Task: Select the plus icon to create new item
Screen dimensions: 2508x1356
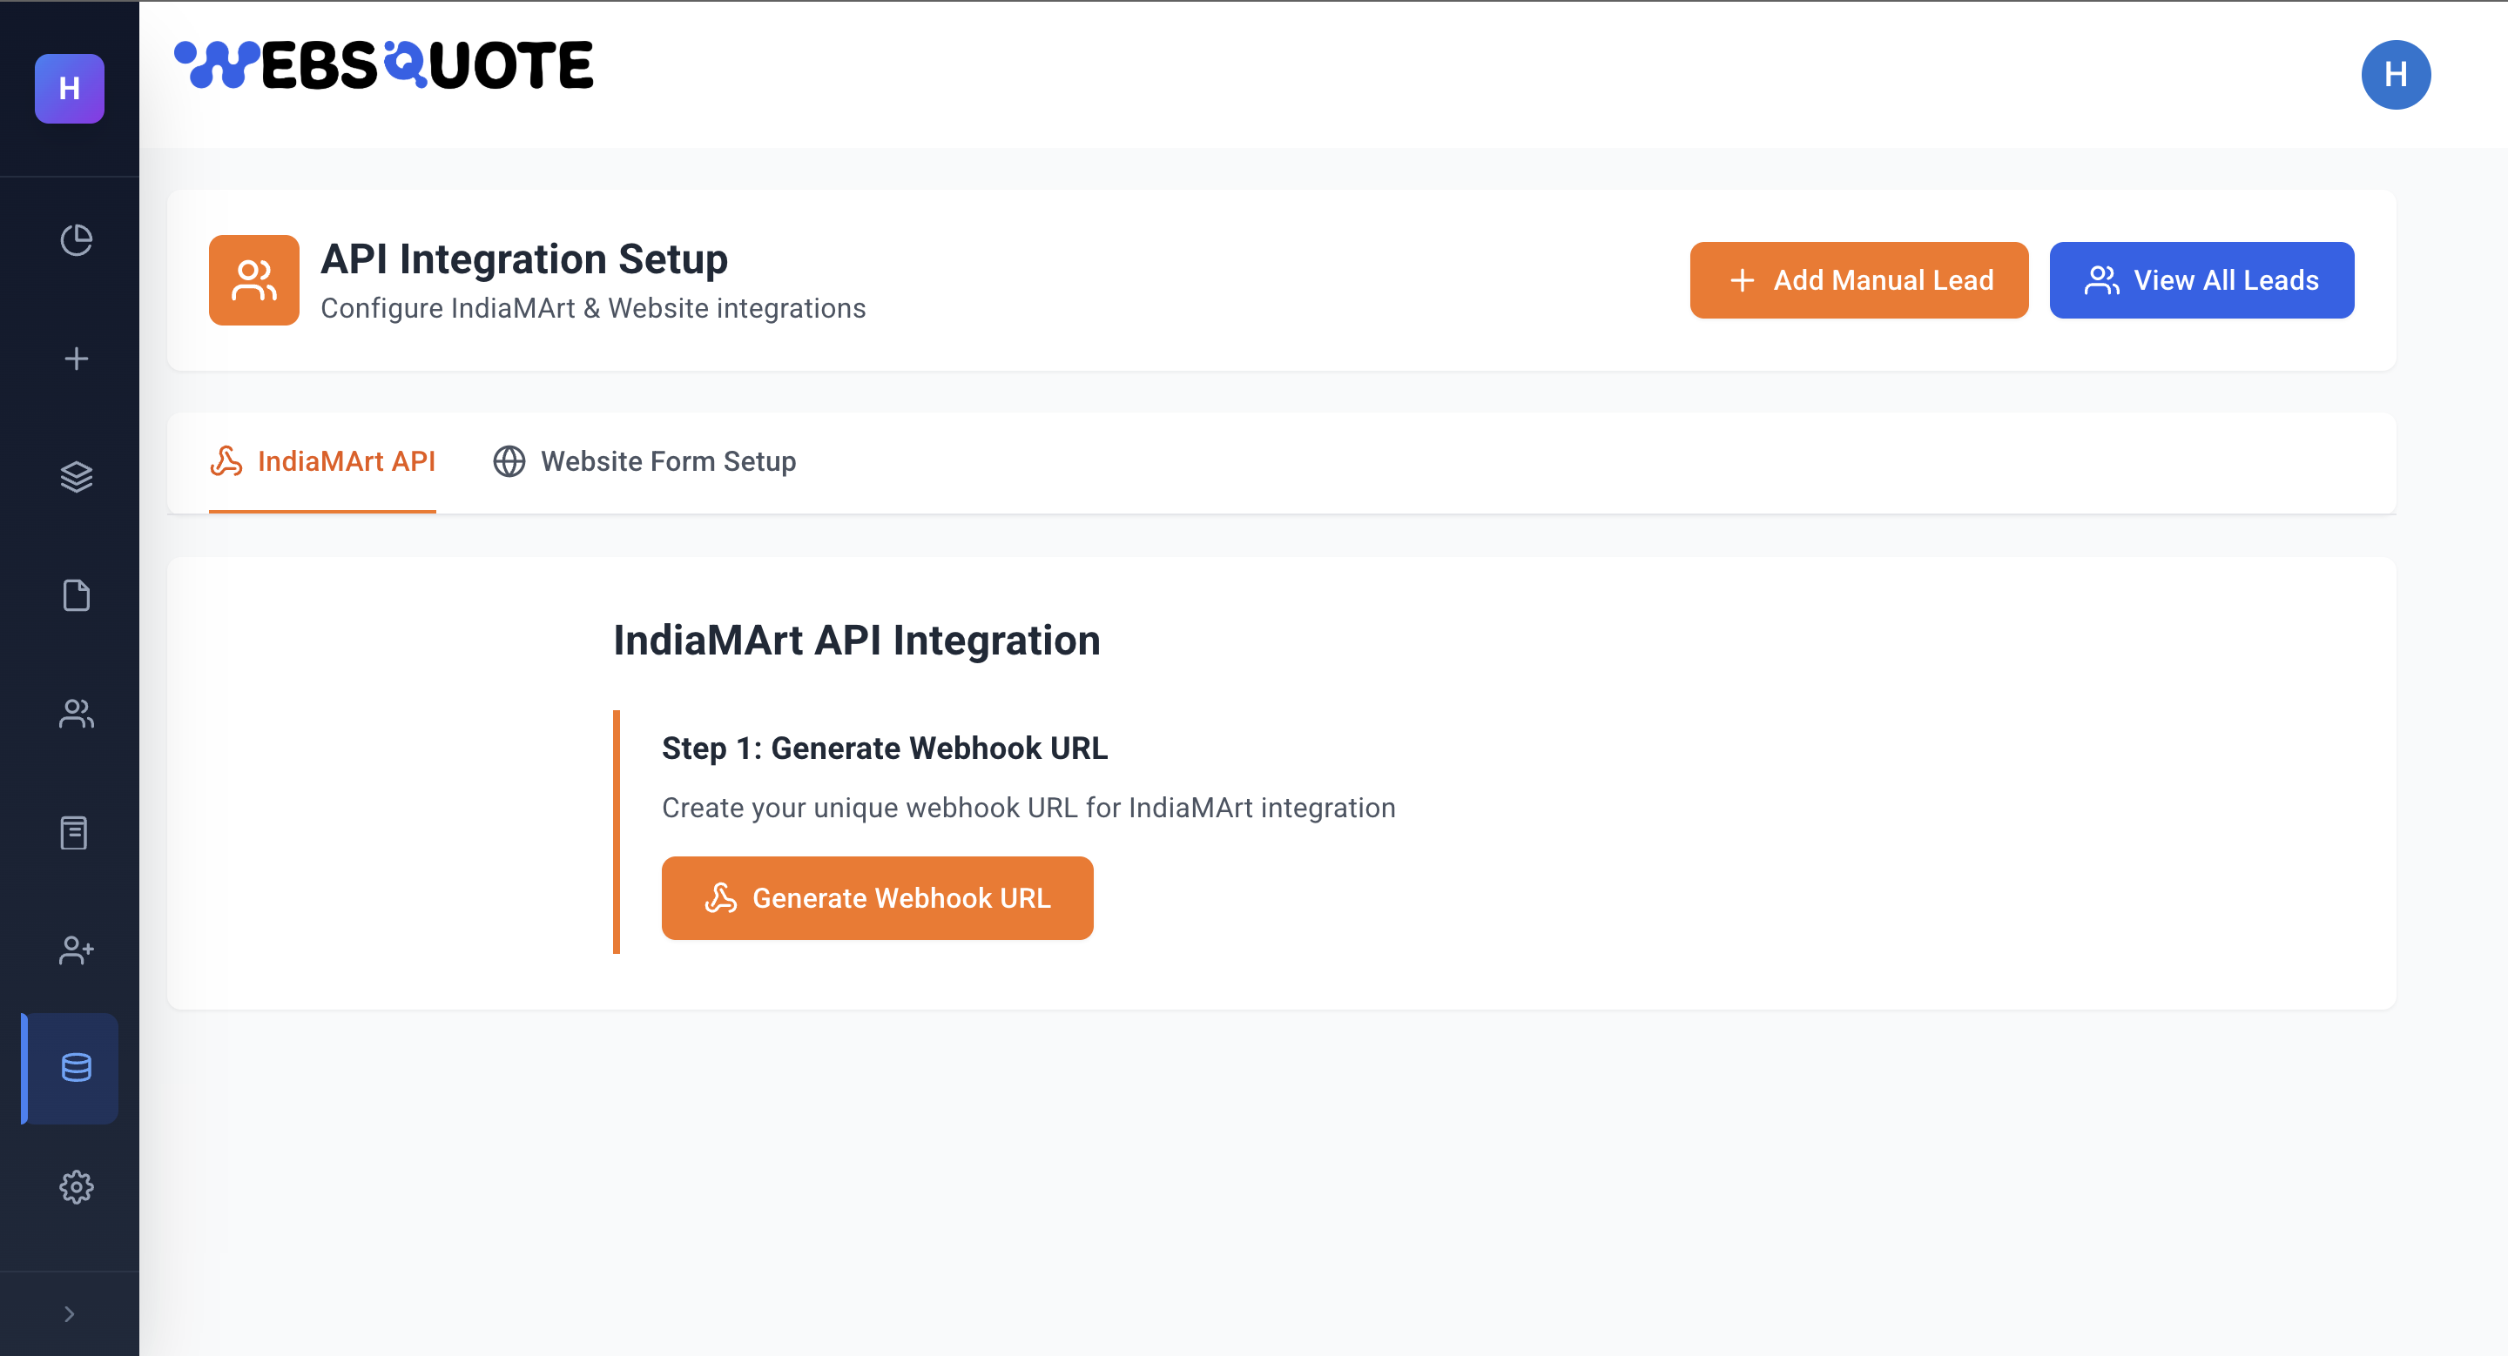Action: [76, 358]
